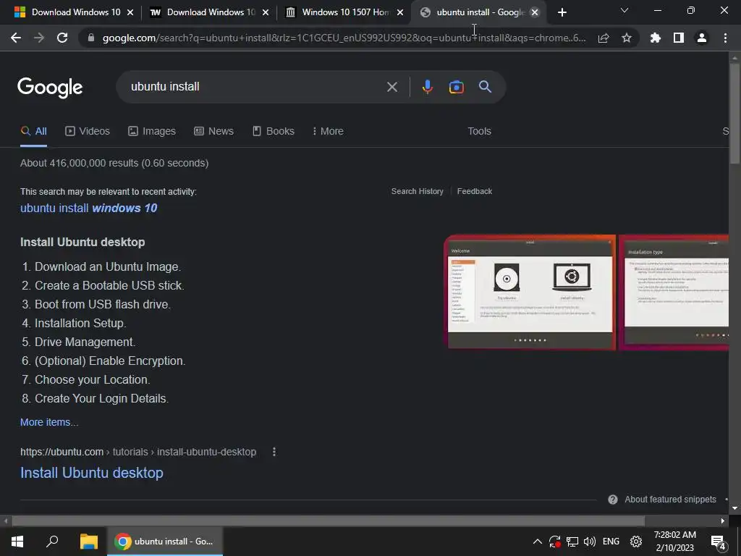The image size is (741, 556).
Task: Close the Windows 10 1507 tab
Action: (x=400, y=12)
